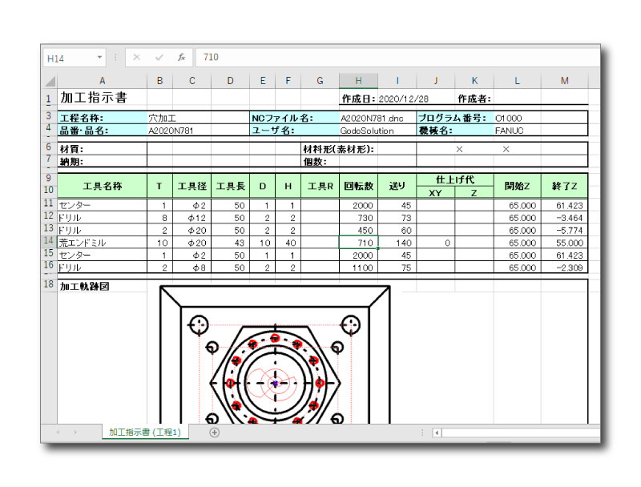
Task: Click the 荒エンドミル tool name cell
Action: [103, 243]
